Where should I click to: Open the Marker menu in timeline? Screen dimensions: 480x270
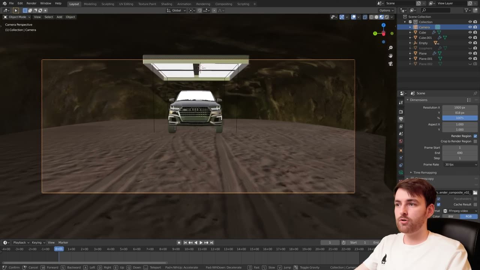63,242
